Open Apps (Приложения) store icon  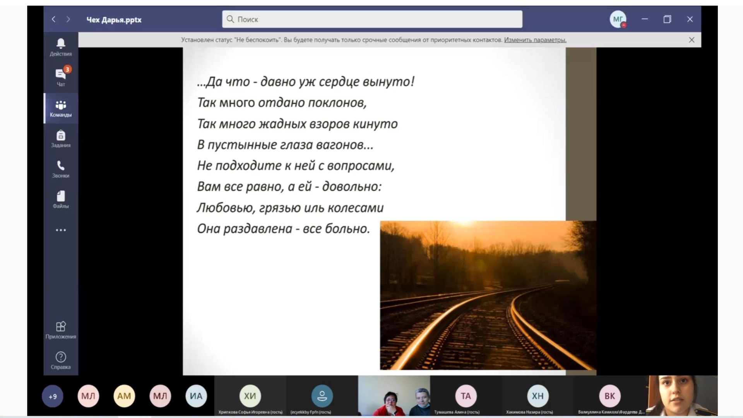click(x=61, y=330)
